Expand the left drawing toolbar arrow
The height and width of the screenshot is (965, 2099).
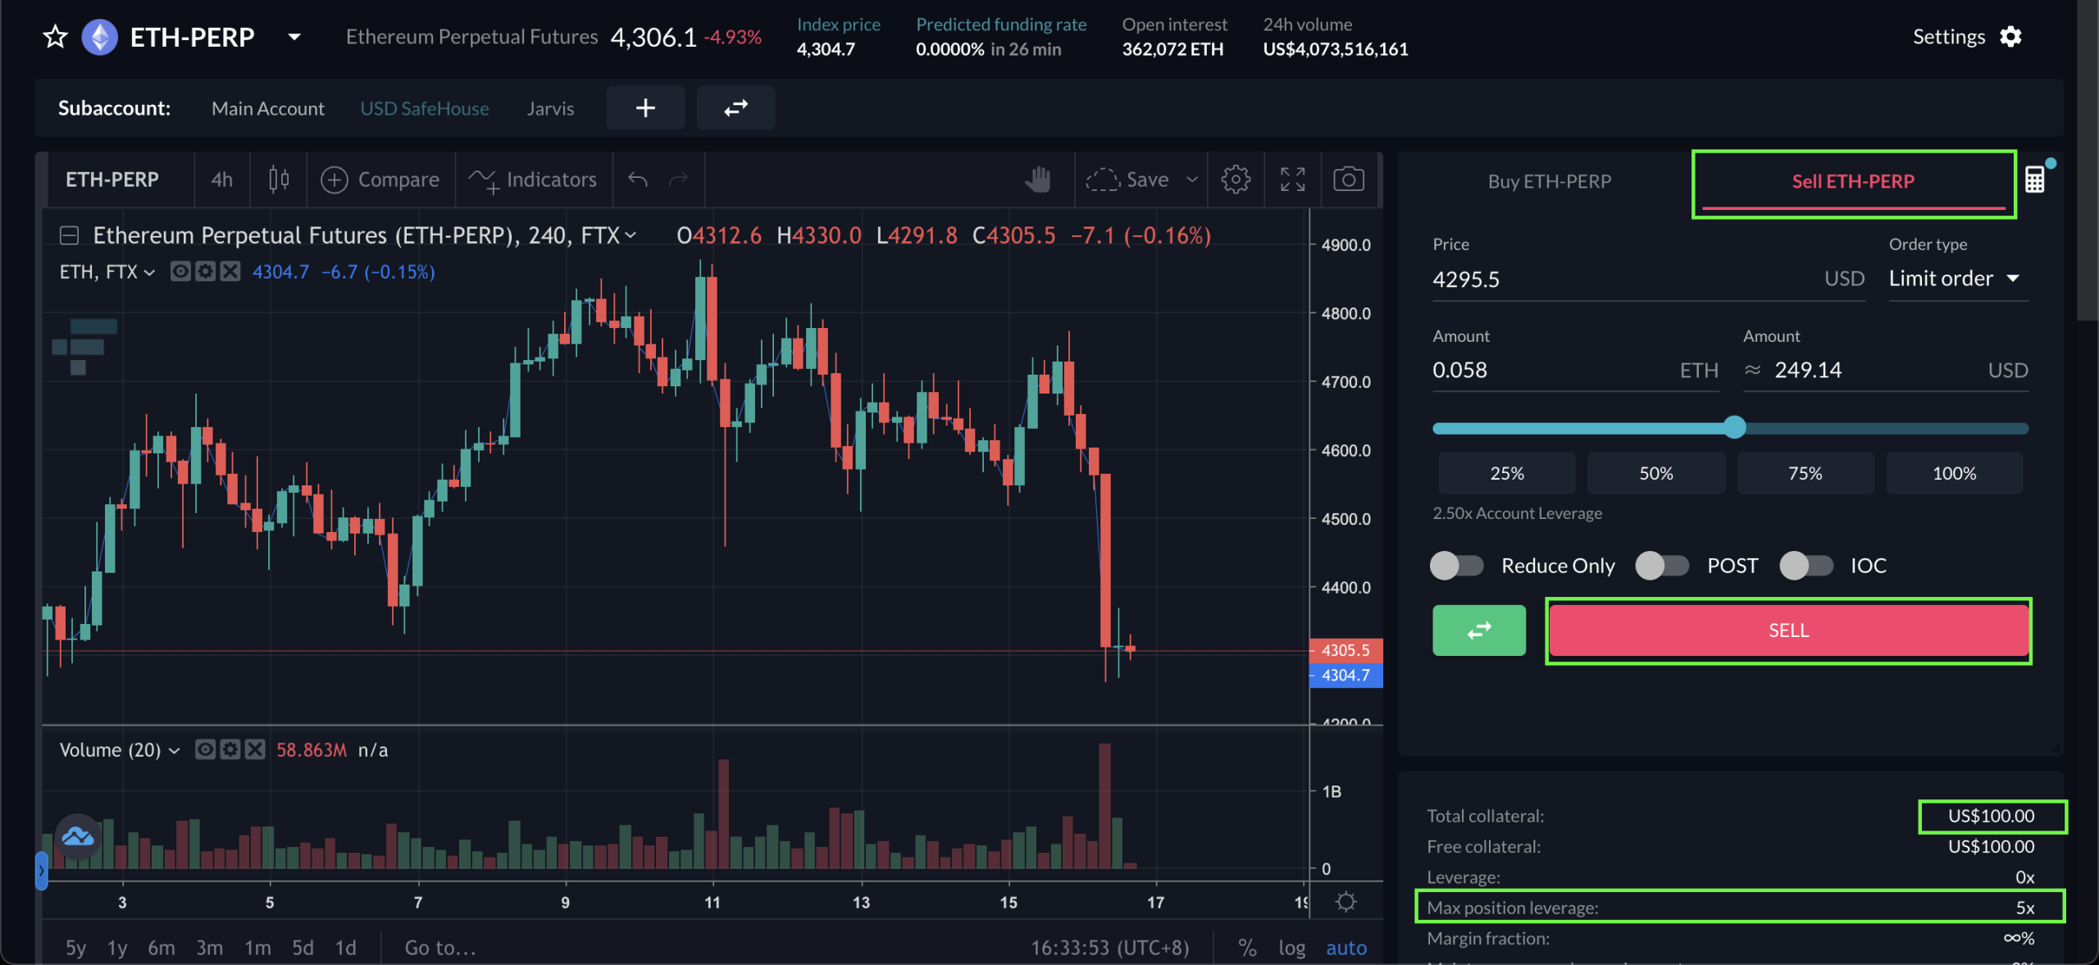coord(41,871)
